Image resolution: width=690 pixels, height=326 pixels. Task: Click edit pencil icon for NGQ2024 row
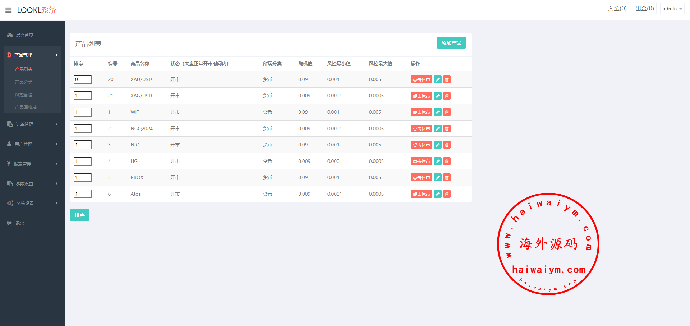437,129
